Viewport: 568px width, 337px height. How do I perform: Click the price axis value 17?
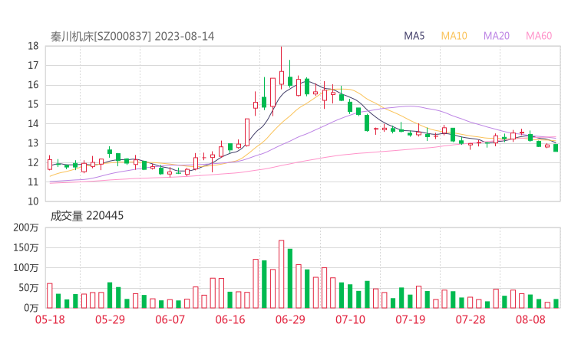click(x=33, y=65)
